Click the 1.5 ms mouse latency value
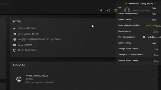This screenshot has width=161, height=90. click(x=155, y=32)
